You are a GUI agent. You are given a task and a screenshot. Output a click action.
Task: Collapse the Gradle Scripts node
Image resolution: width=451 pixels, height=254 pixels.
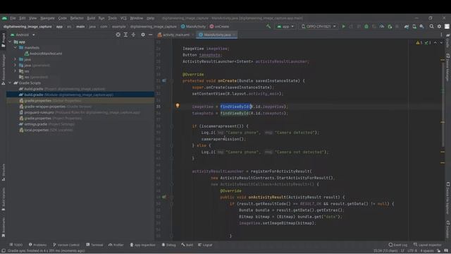(11, 83)
